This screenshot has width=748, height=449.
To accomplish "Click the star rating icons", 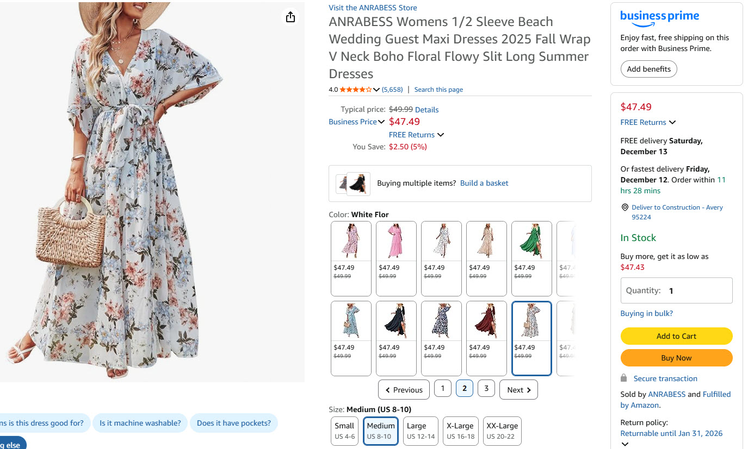I will pyautogui.click(x=356, y=90).
